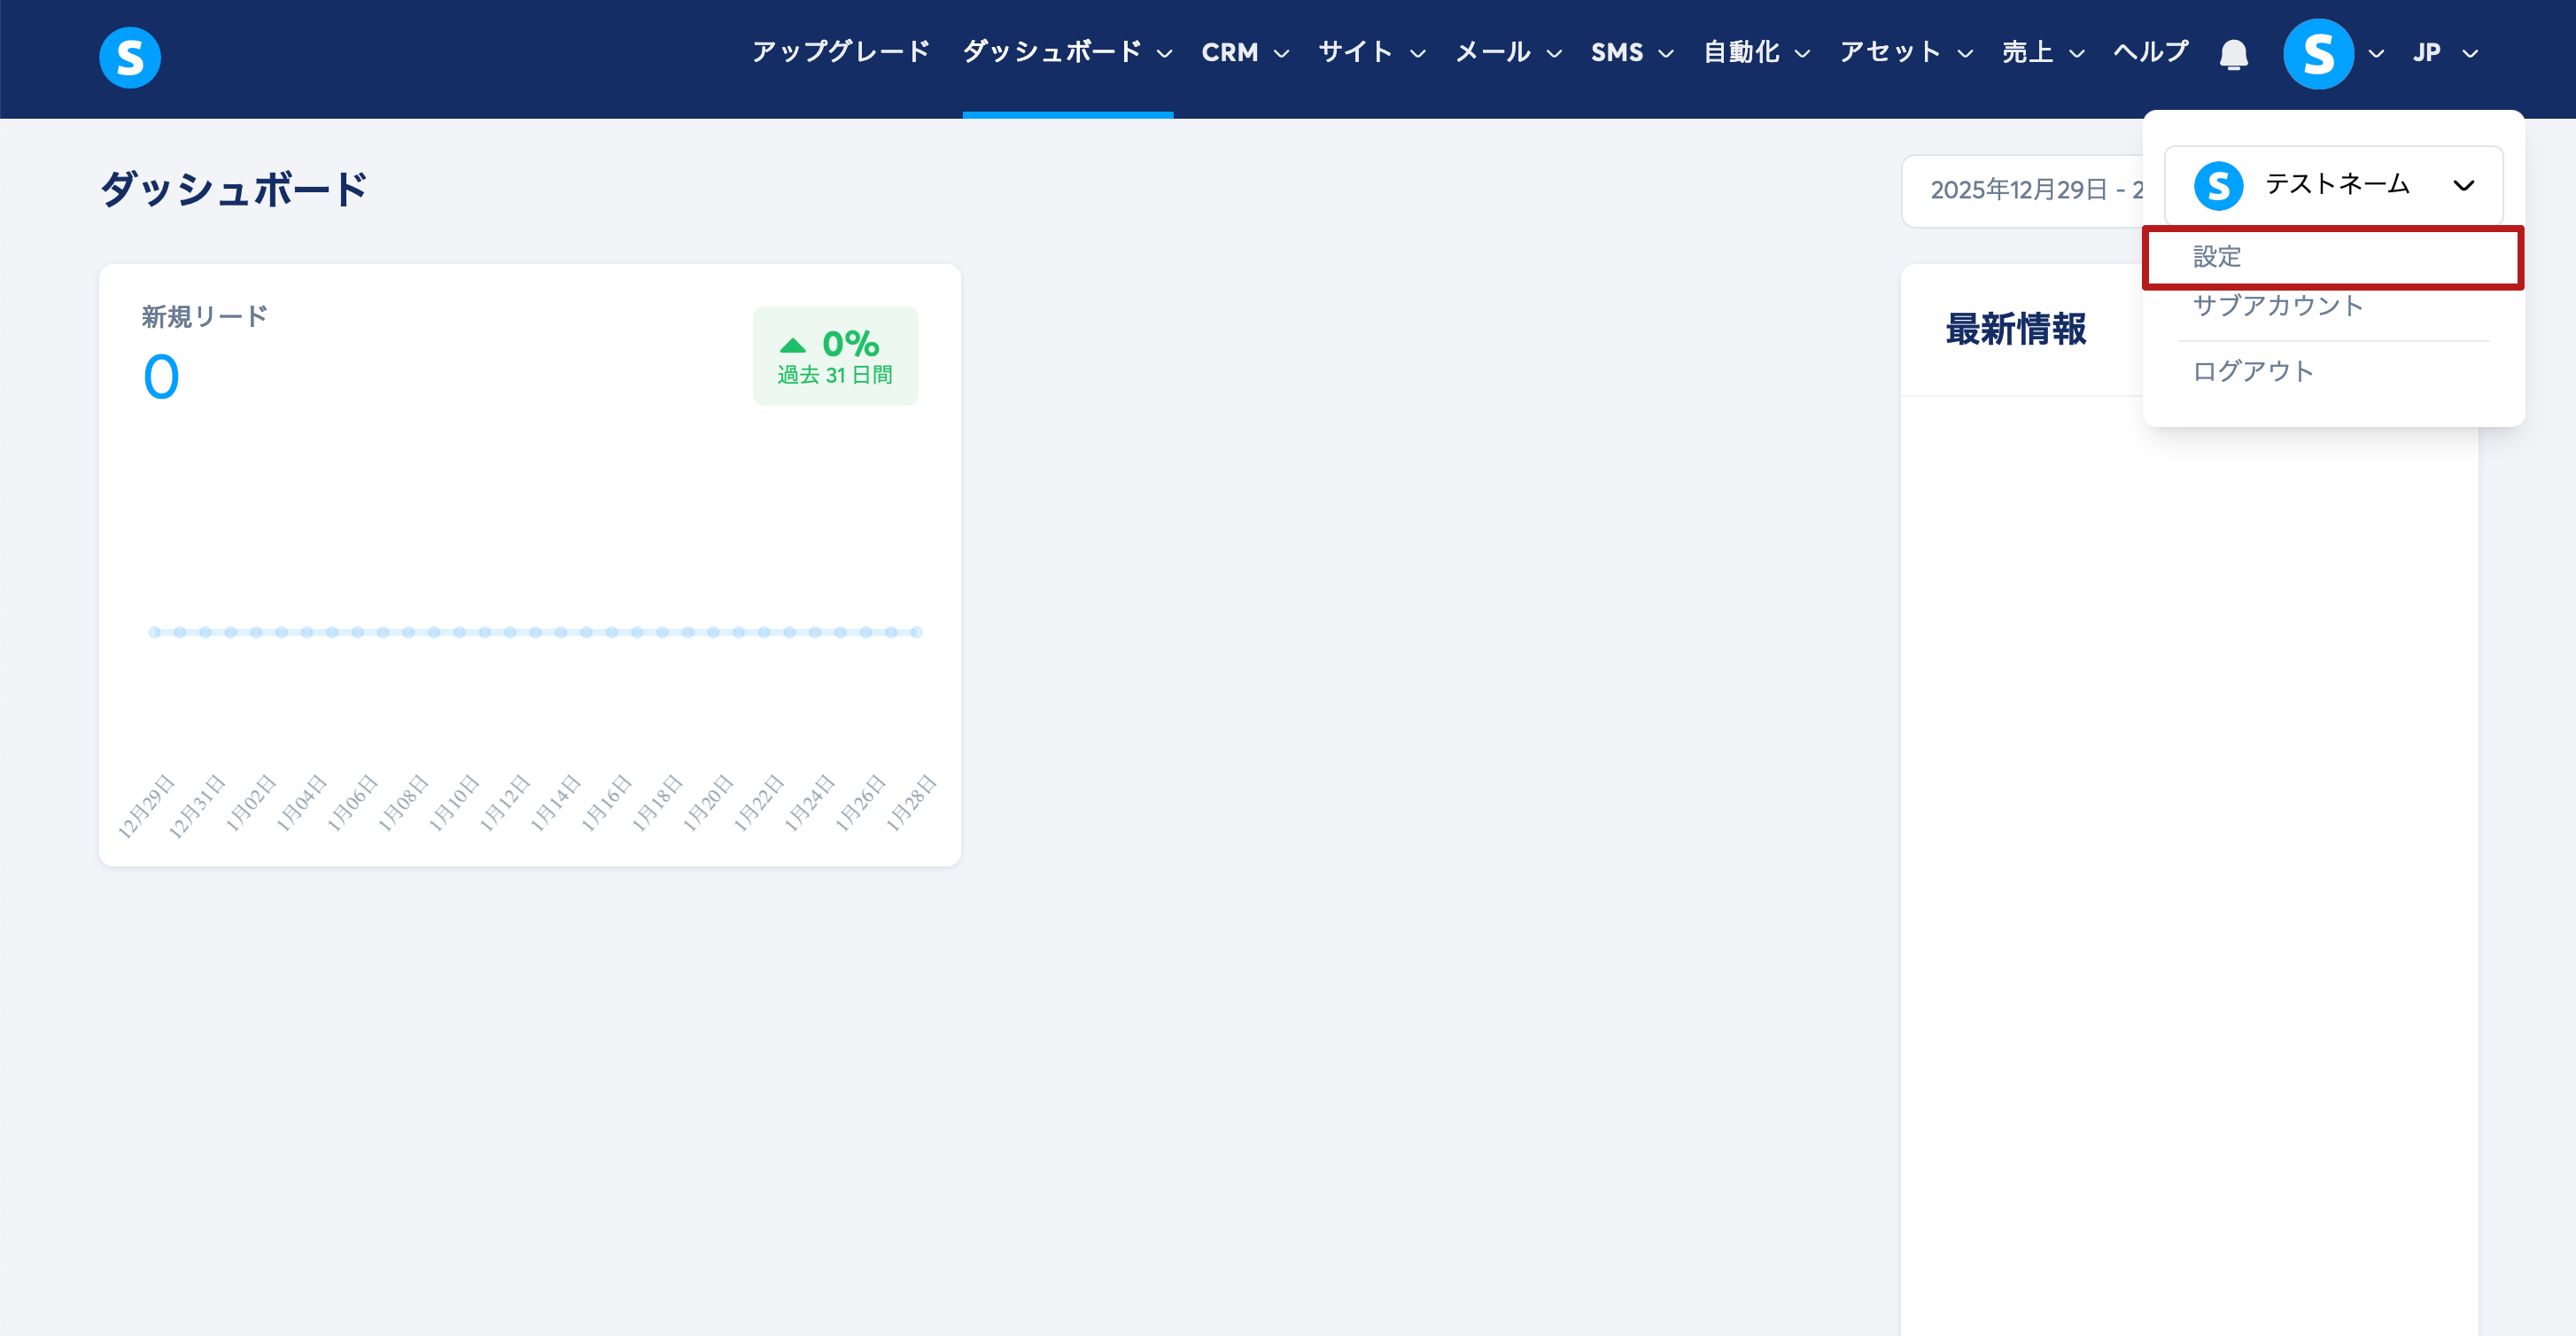Click the Systeme logo at top left

pos(130,57)
